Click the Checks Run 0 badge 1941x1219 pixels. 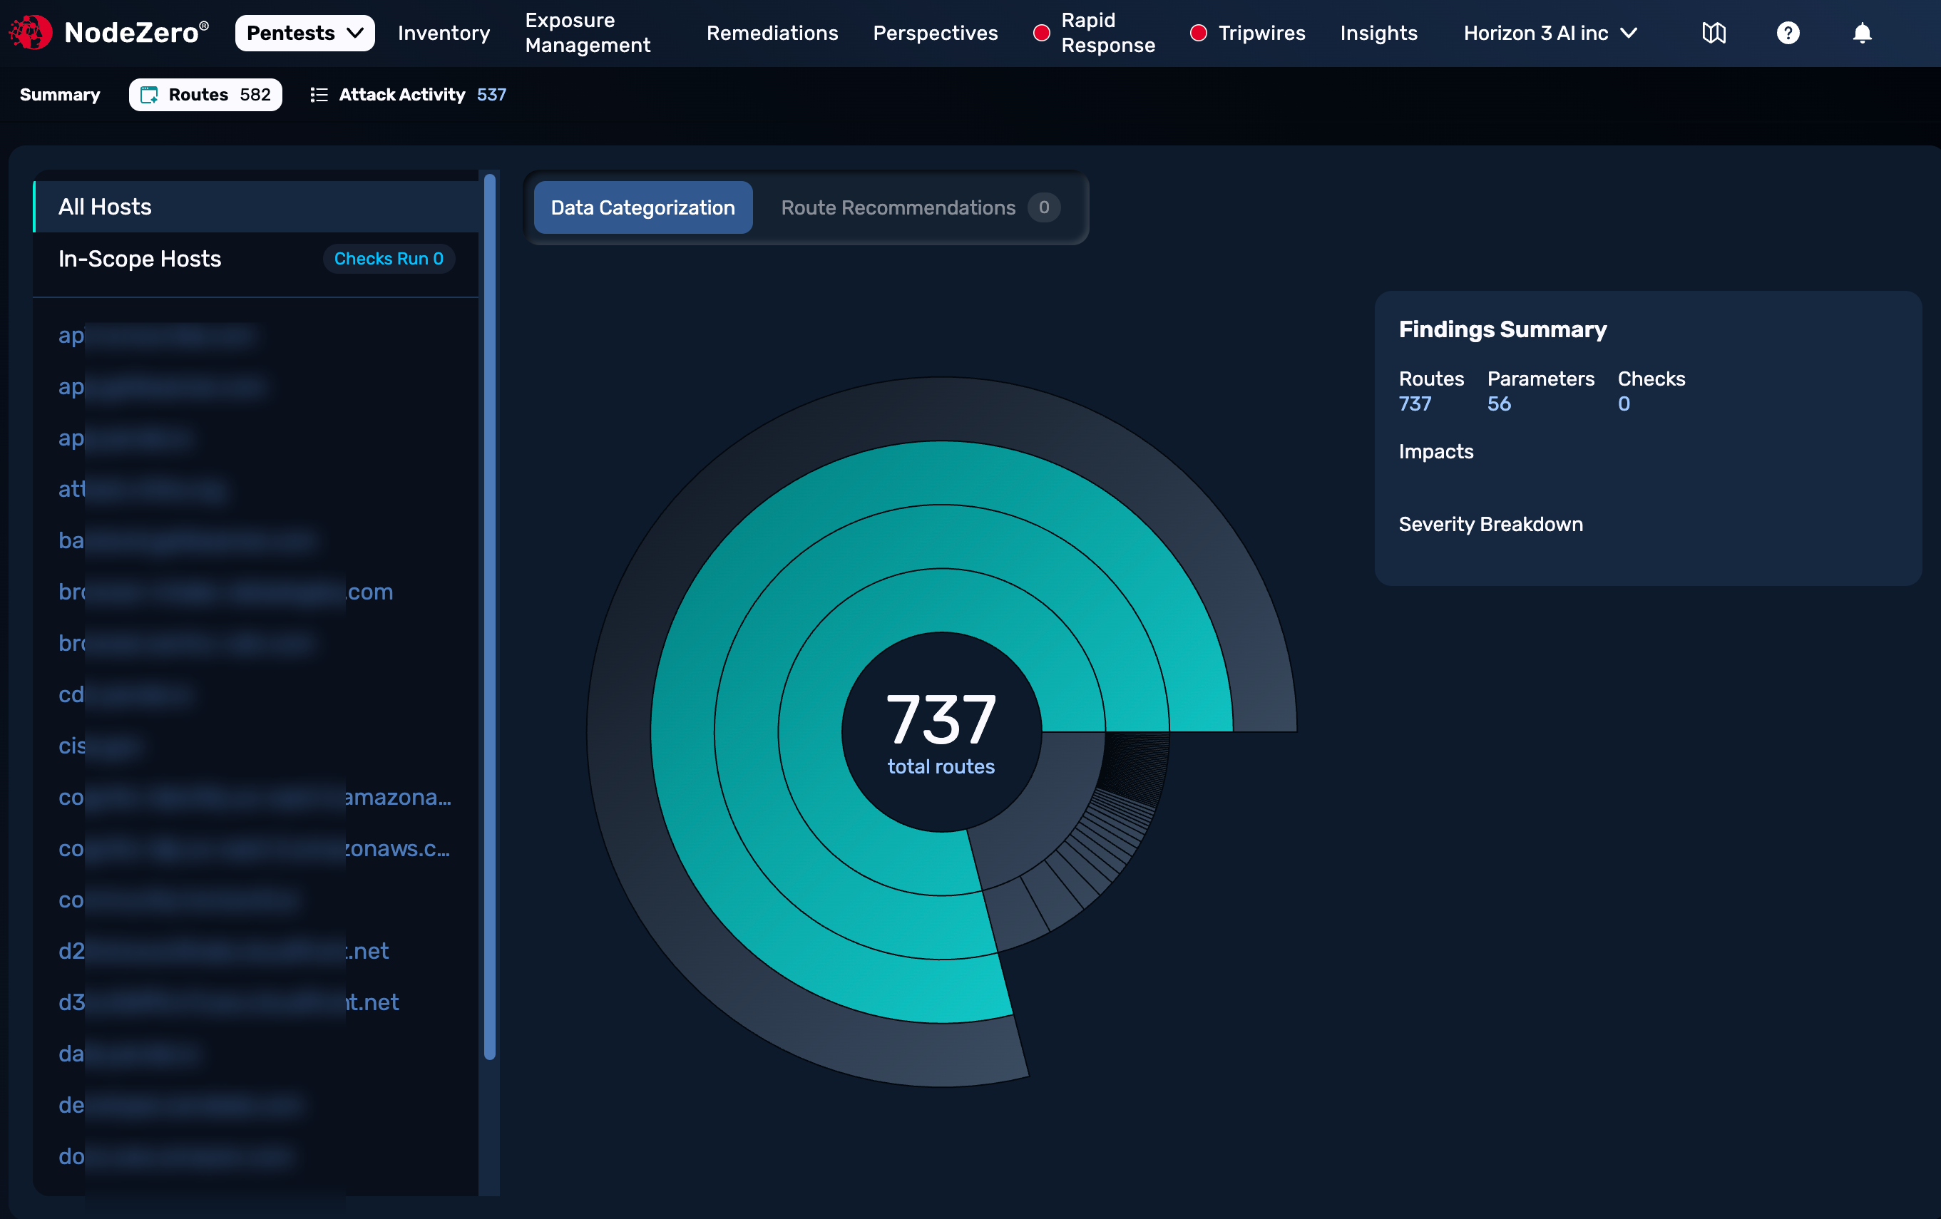click(x=389, y=259)
